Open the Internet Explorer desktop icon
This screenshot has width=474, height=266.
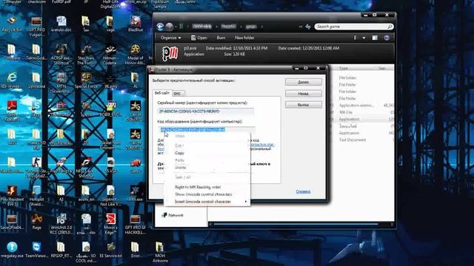pyautogui.click(x=12, y=81)
